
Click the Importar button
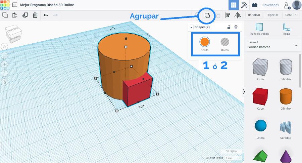coord(254,15)
